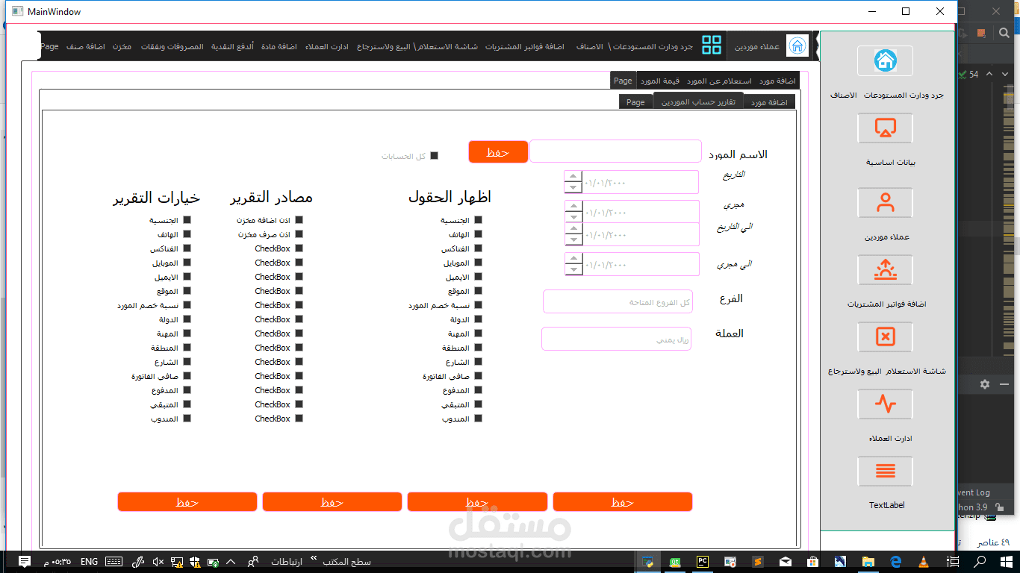Open the قيمة المورد tab
1020x573 pixels.
[660, 81]
